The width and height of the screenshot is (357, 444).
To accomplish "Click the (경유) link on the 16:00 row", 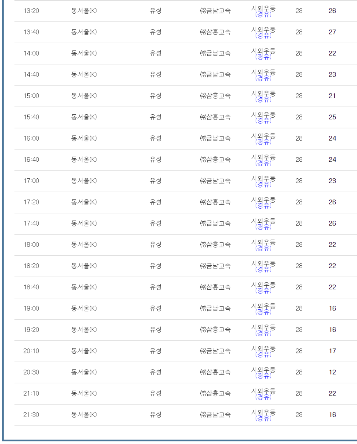I will [263, 142].
